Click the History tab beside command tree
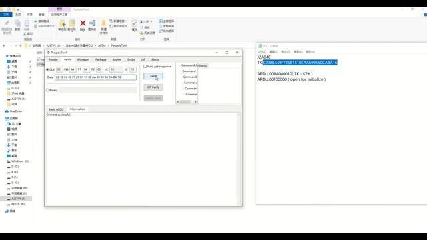Viewport: 427px width, 240px height. pyautogui.click(x=203, y=66)
